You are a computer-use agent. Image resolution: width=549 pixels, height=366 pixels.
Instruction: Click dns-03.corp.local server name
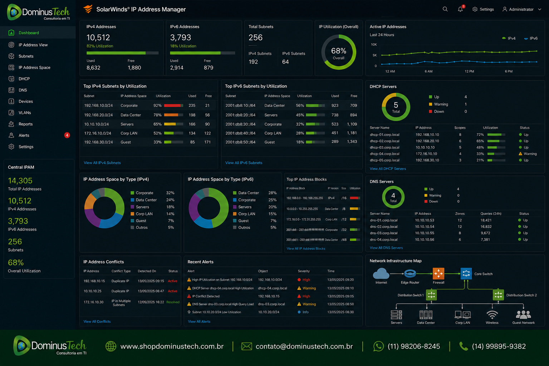click(x=383, y=233)
